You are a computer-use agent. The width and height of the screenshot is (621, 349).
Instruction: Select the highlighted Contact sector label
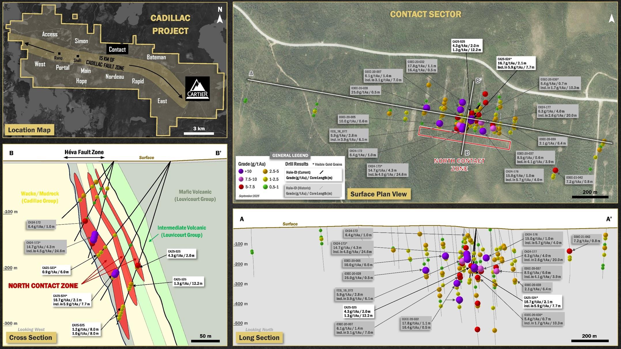click(x=117, y=49)
